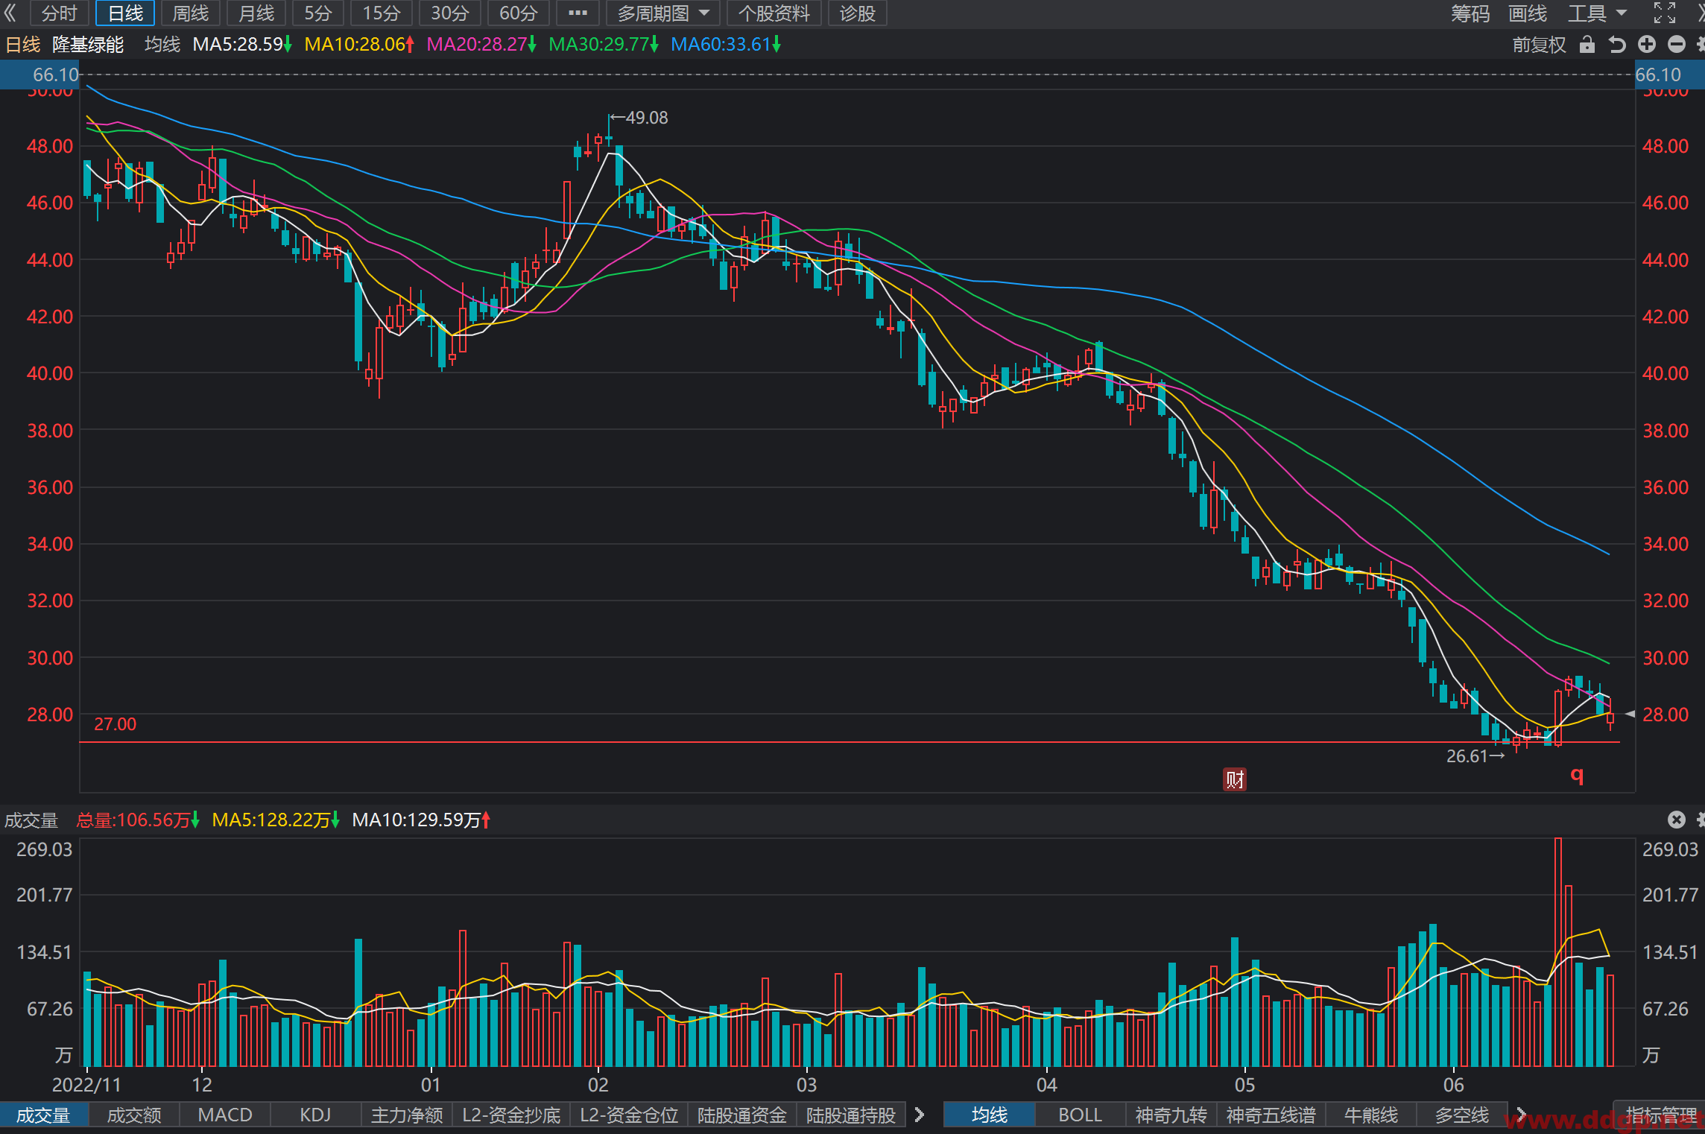Select 月线 monthly period
The width and height of the screenshot is (1705, 1134).
pyautogui.click(x=256, y=13)
